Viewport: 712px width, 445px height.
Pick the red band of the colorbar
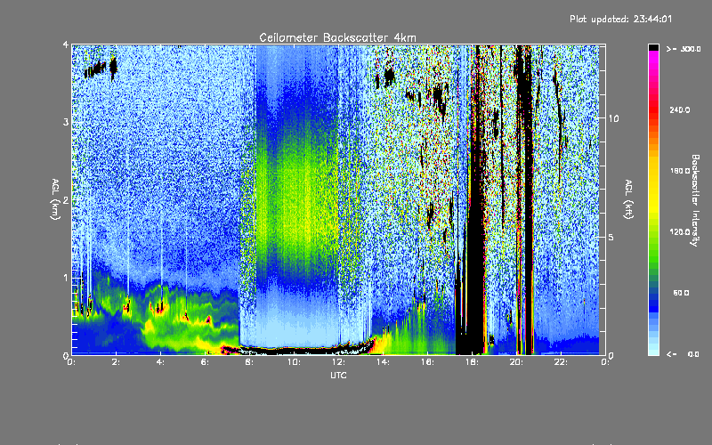pos(653,109)
